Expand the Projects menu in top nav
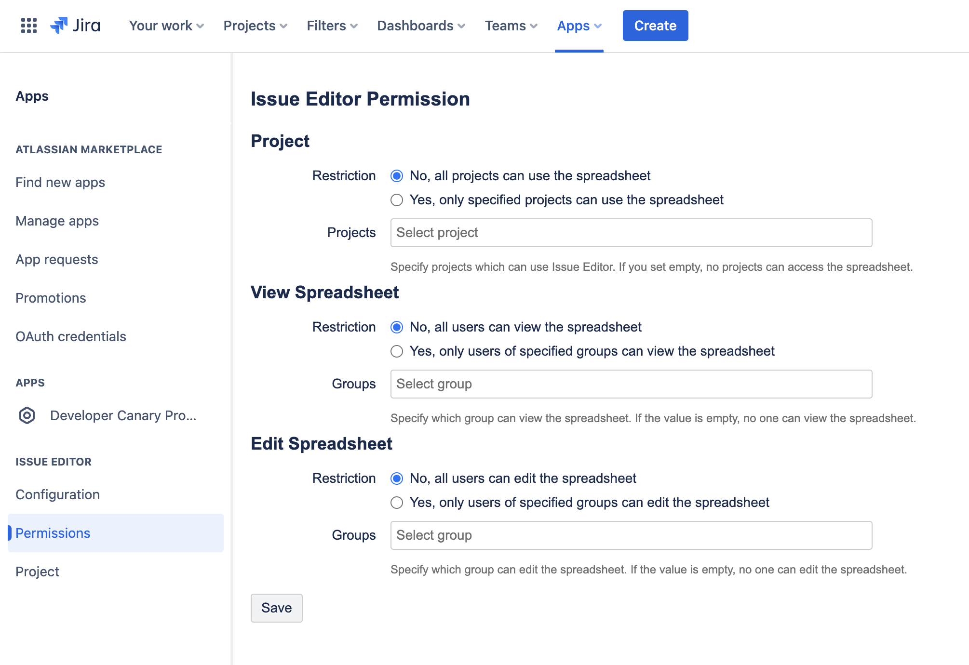The image size is (969, 665). 255,26
